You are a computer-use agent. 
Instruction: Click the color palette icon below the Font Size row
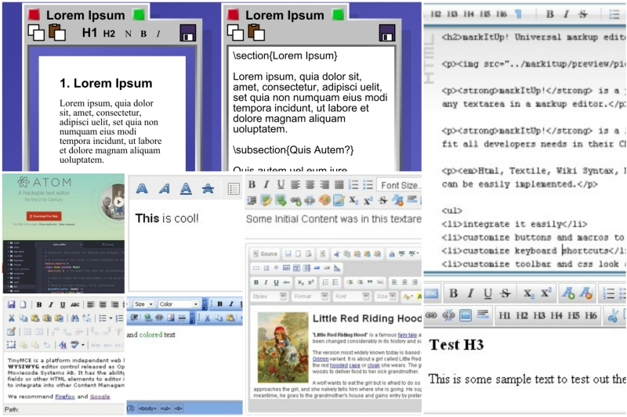click(x=324, y=200)
